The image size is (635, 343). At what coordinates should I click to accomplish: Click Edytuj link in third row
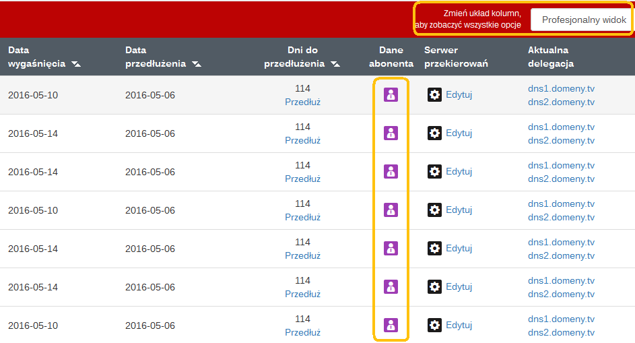coord(459,172)
